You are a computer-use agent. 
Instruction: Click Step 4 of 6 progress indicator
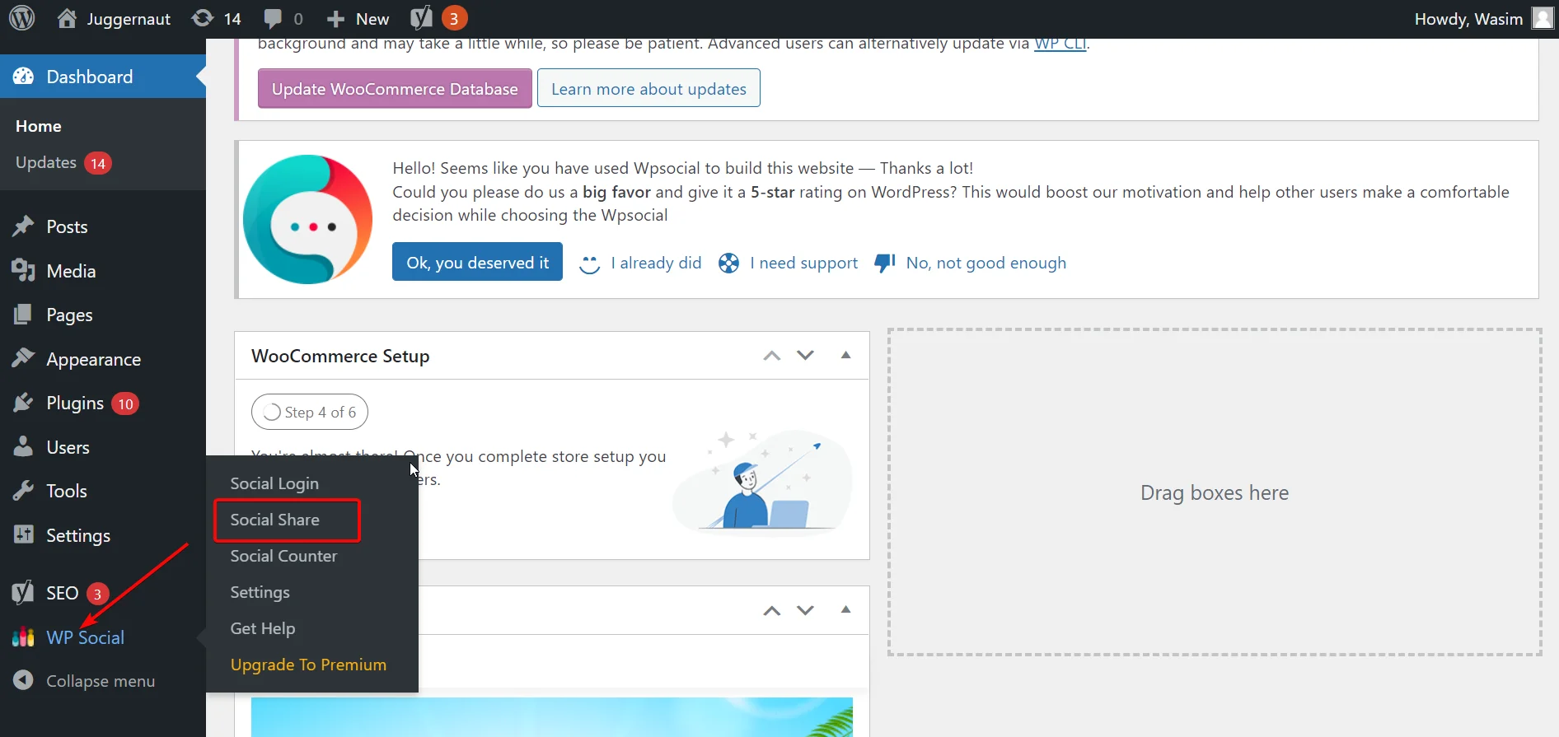[x=310, y=412]
